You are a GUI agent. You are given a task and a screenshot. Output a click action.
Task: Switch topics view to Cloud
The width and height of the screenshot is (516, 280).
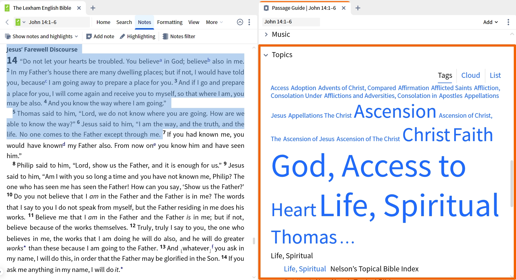coord(471,75)
